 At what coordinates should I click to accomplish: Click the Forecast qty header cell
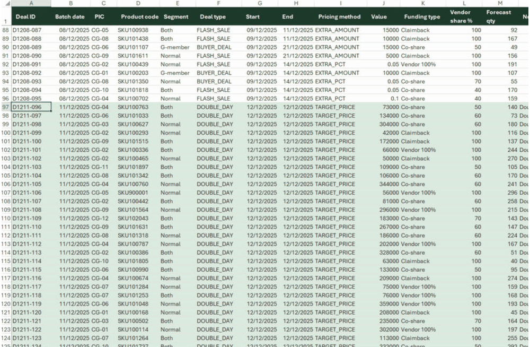(x=499, y=16)
